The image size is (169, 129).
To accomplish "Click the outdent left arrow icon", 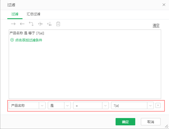I will point(22,24).
